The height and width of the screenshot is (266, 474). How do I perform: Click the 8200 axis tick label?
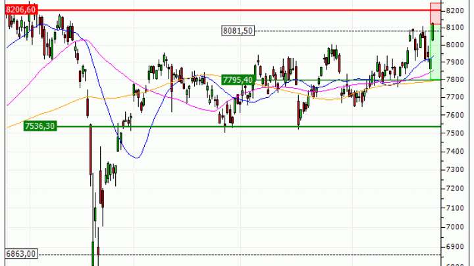[x=455, y=11]
